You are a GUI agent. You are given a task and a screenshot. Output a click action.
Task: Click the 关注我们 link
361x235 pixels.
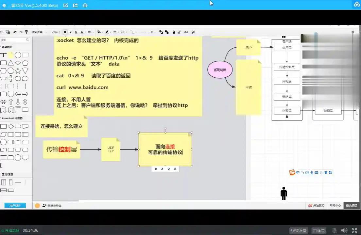click(316, 206)
